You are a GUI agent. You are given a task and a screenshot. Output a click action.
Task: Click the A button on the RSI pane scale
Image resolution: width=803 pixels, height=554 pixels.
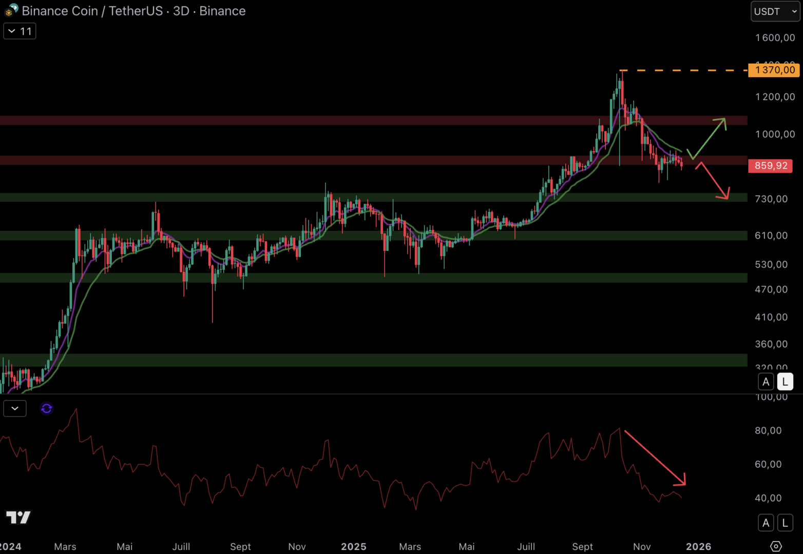(766, 522)
